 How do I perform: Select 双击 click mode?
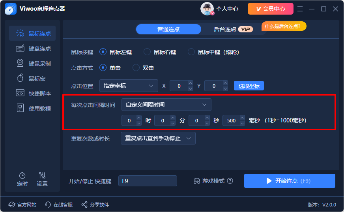(143, 68)
